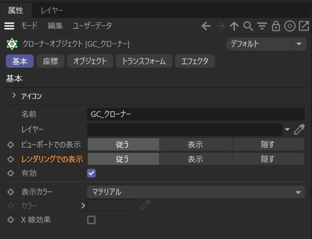Uncheck the 有効 checkbox
Viewport: 312px width, 239px height.
pyautogui.click(x=91, y=173)
